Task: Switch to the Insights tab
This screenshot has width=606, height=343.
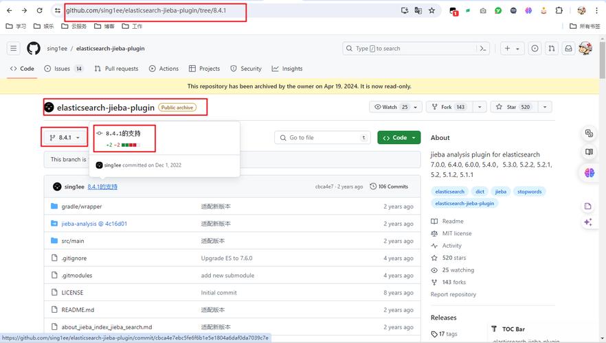Action: [x=287, y=69]
